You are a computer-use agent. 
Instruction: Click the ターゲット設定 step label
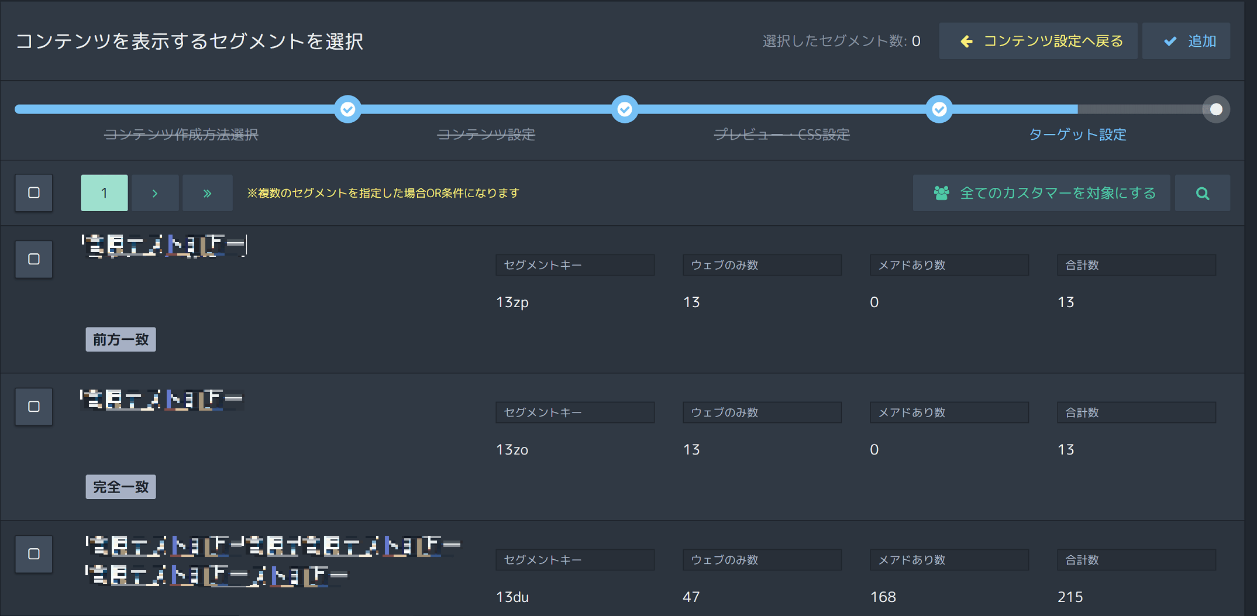[x=1077, y=135]
